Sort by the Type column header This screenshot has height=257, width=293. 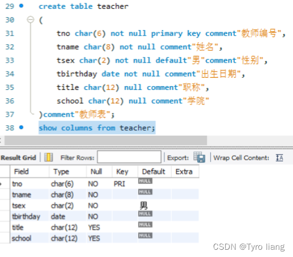[68, 172]
